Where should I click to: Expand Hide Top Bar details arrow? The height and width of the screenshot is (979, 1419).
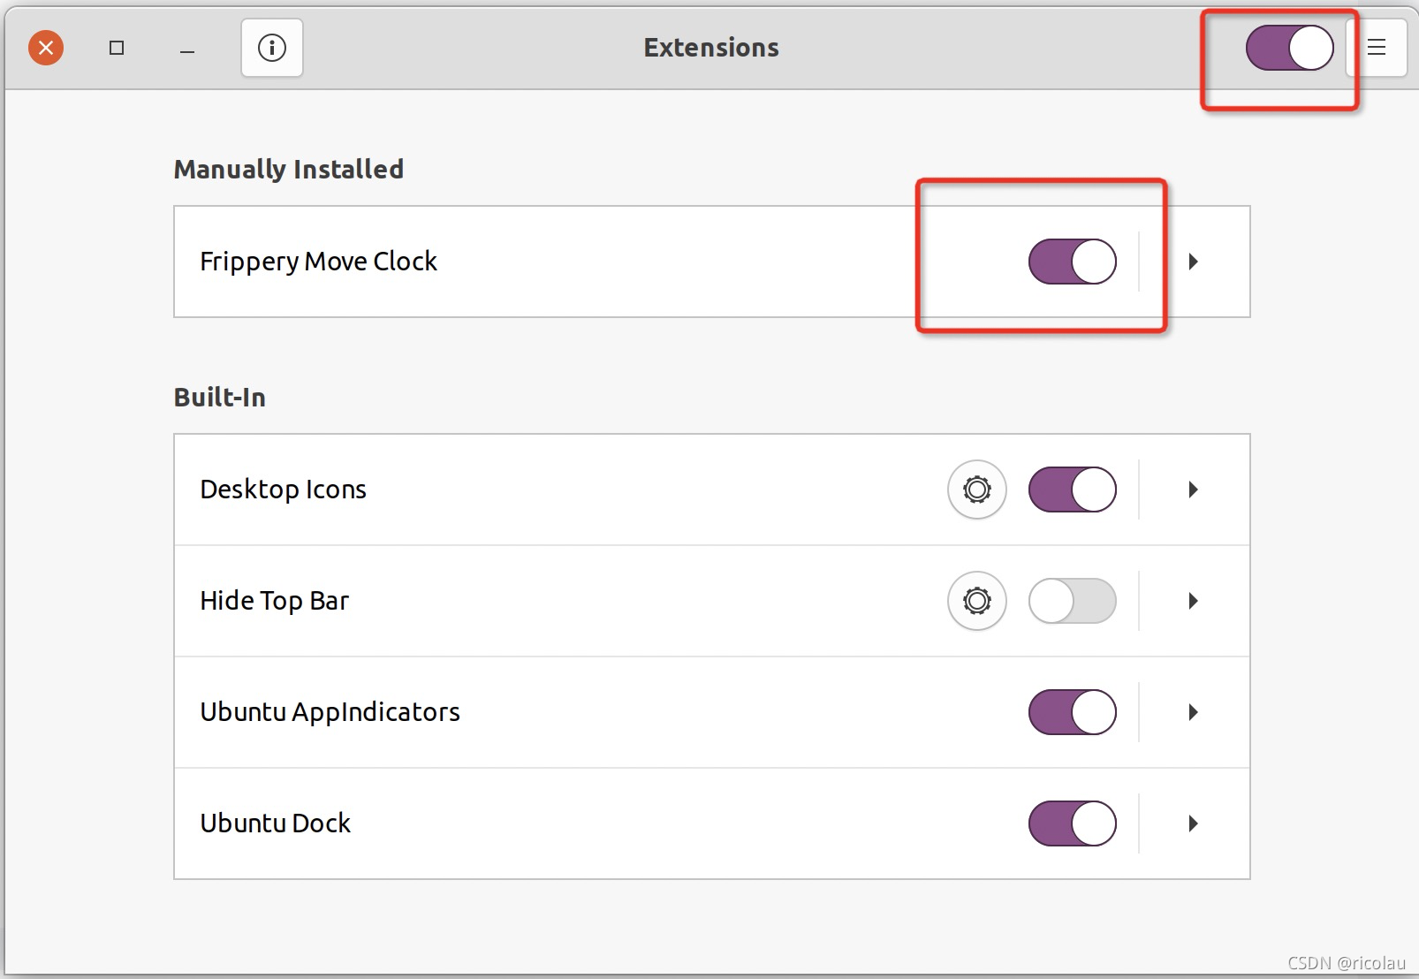point(1194,601)
